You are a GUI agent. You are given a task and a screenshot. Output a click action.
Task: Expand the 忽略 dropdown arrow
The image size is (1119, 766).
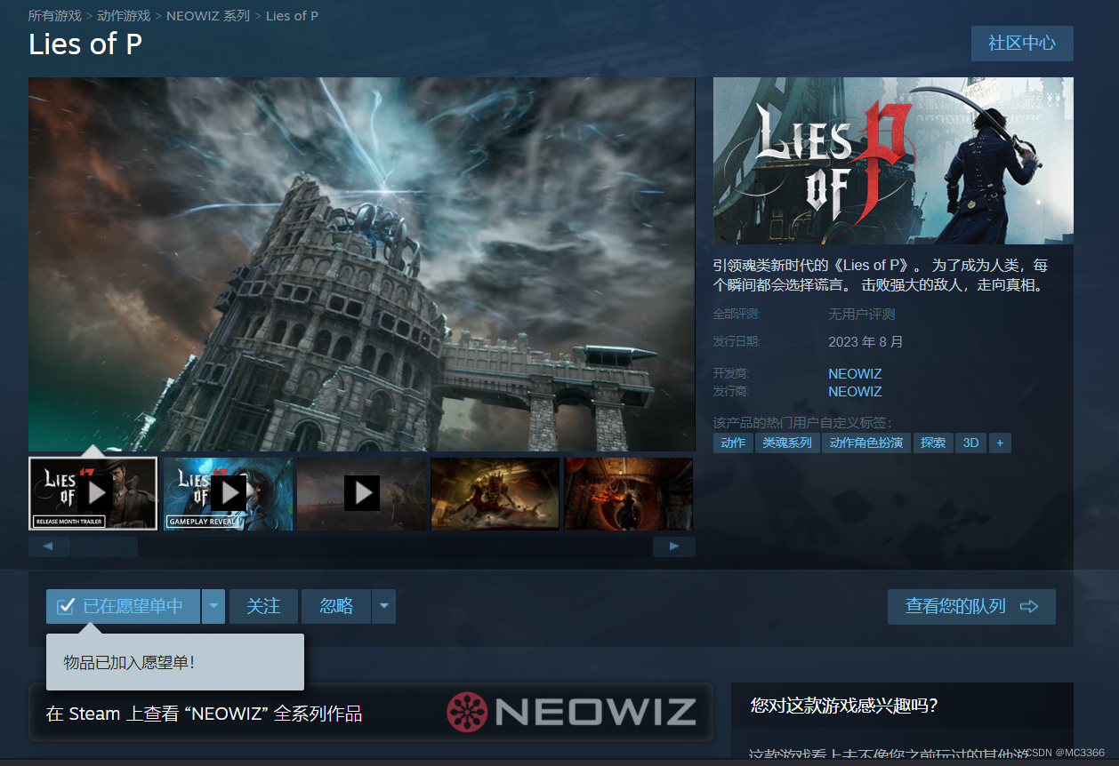tap(383, 606)
